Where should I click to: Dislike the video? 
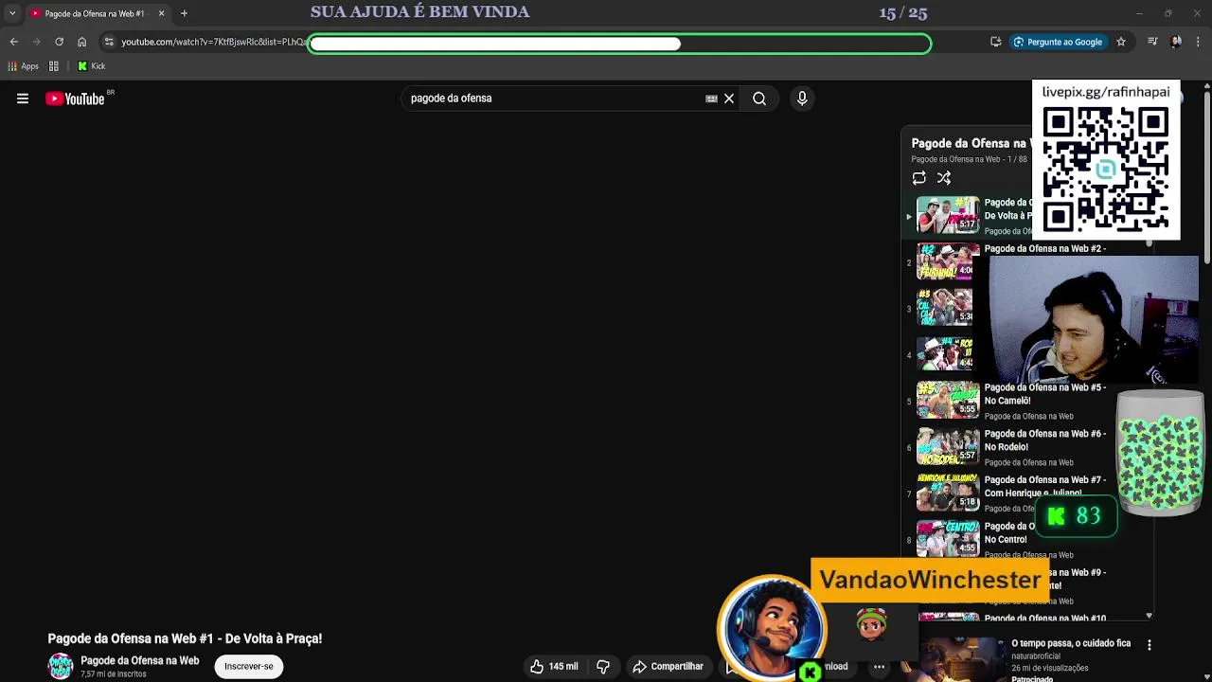[603, 666]
